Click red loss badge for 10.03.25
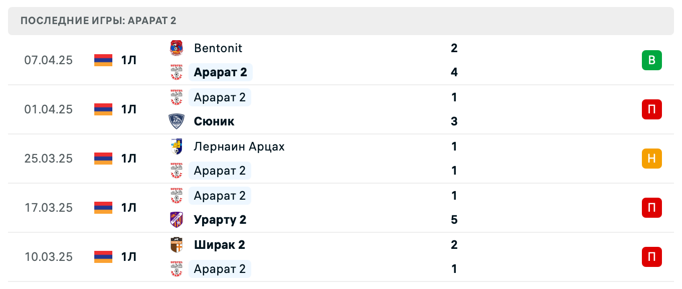 point(651,257)
